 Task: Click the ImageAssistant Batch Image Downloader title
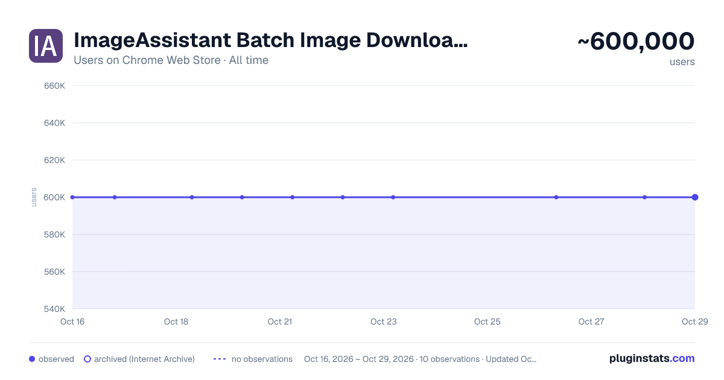click(x=270, y=40)
